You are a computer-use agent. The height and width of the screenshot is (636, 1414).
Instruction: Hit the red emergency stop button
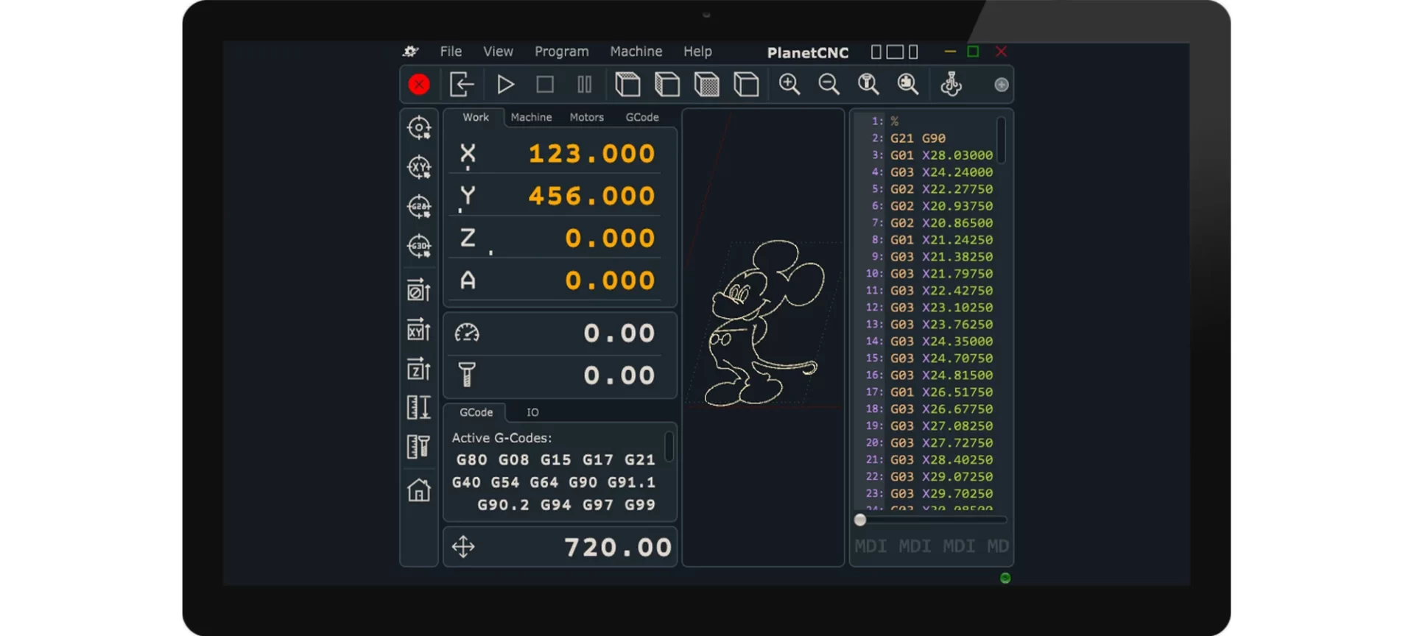(419, 85)
